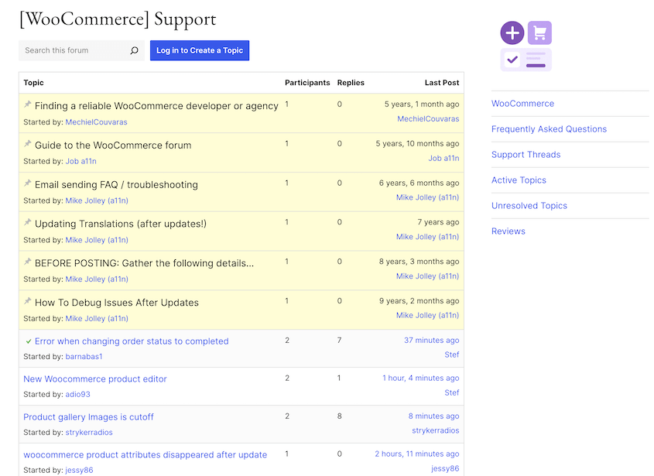Go to Support Threads in sidebar
The image size is (654, 476).
pyautogui.click(x=526, y=154)
